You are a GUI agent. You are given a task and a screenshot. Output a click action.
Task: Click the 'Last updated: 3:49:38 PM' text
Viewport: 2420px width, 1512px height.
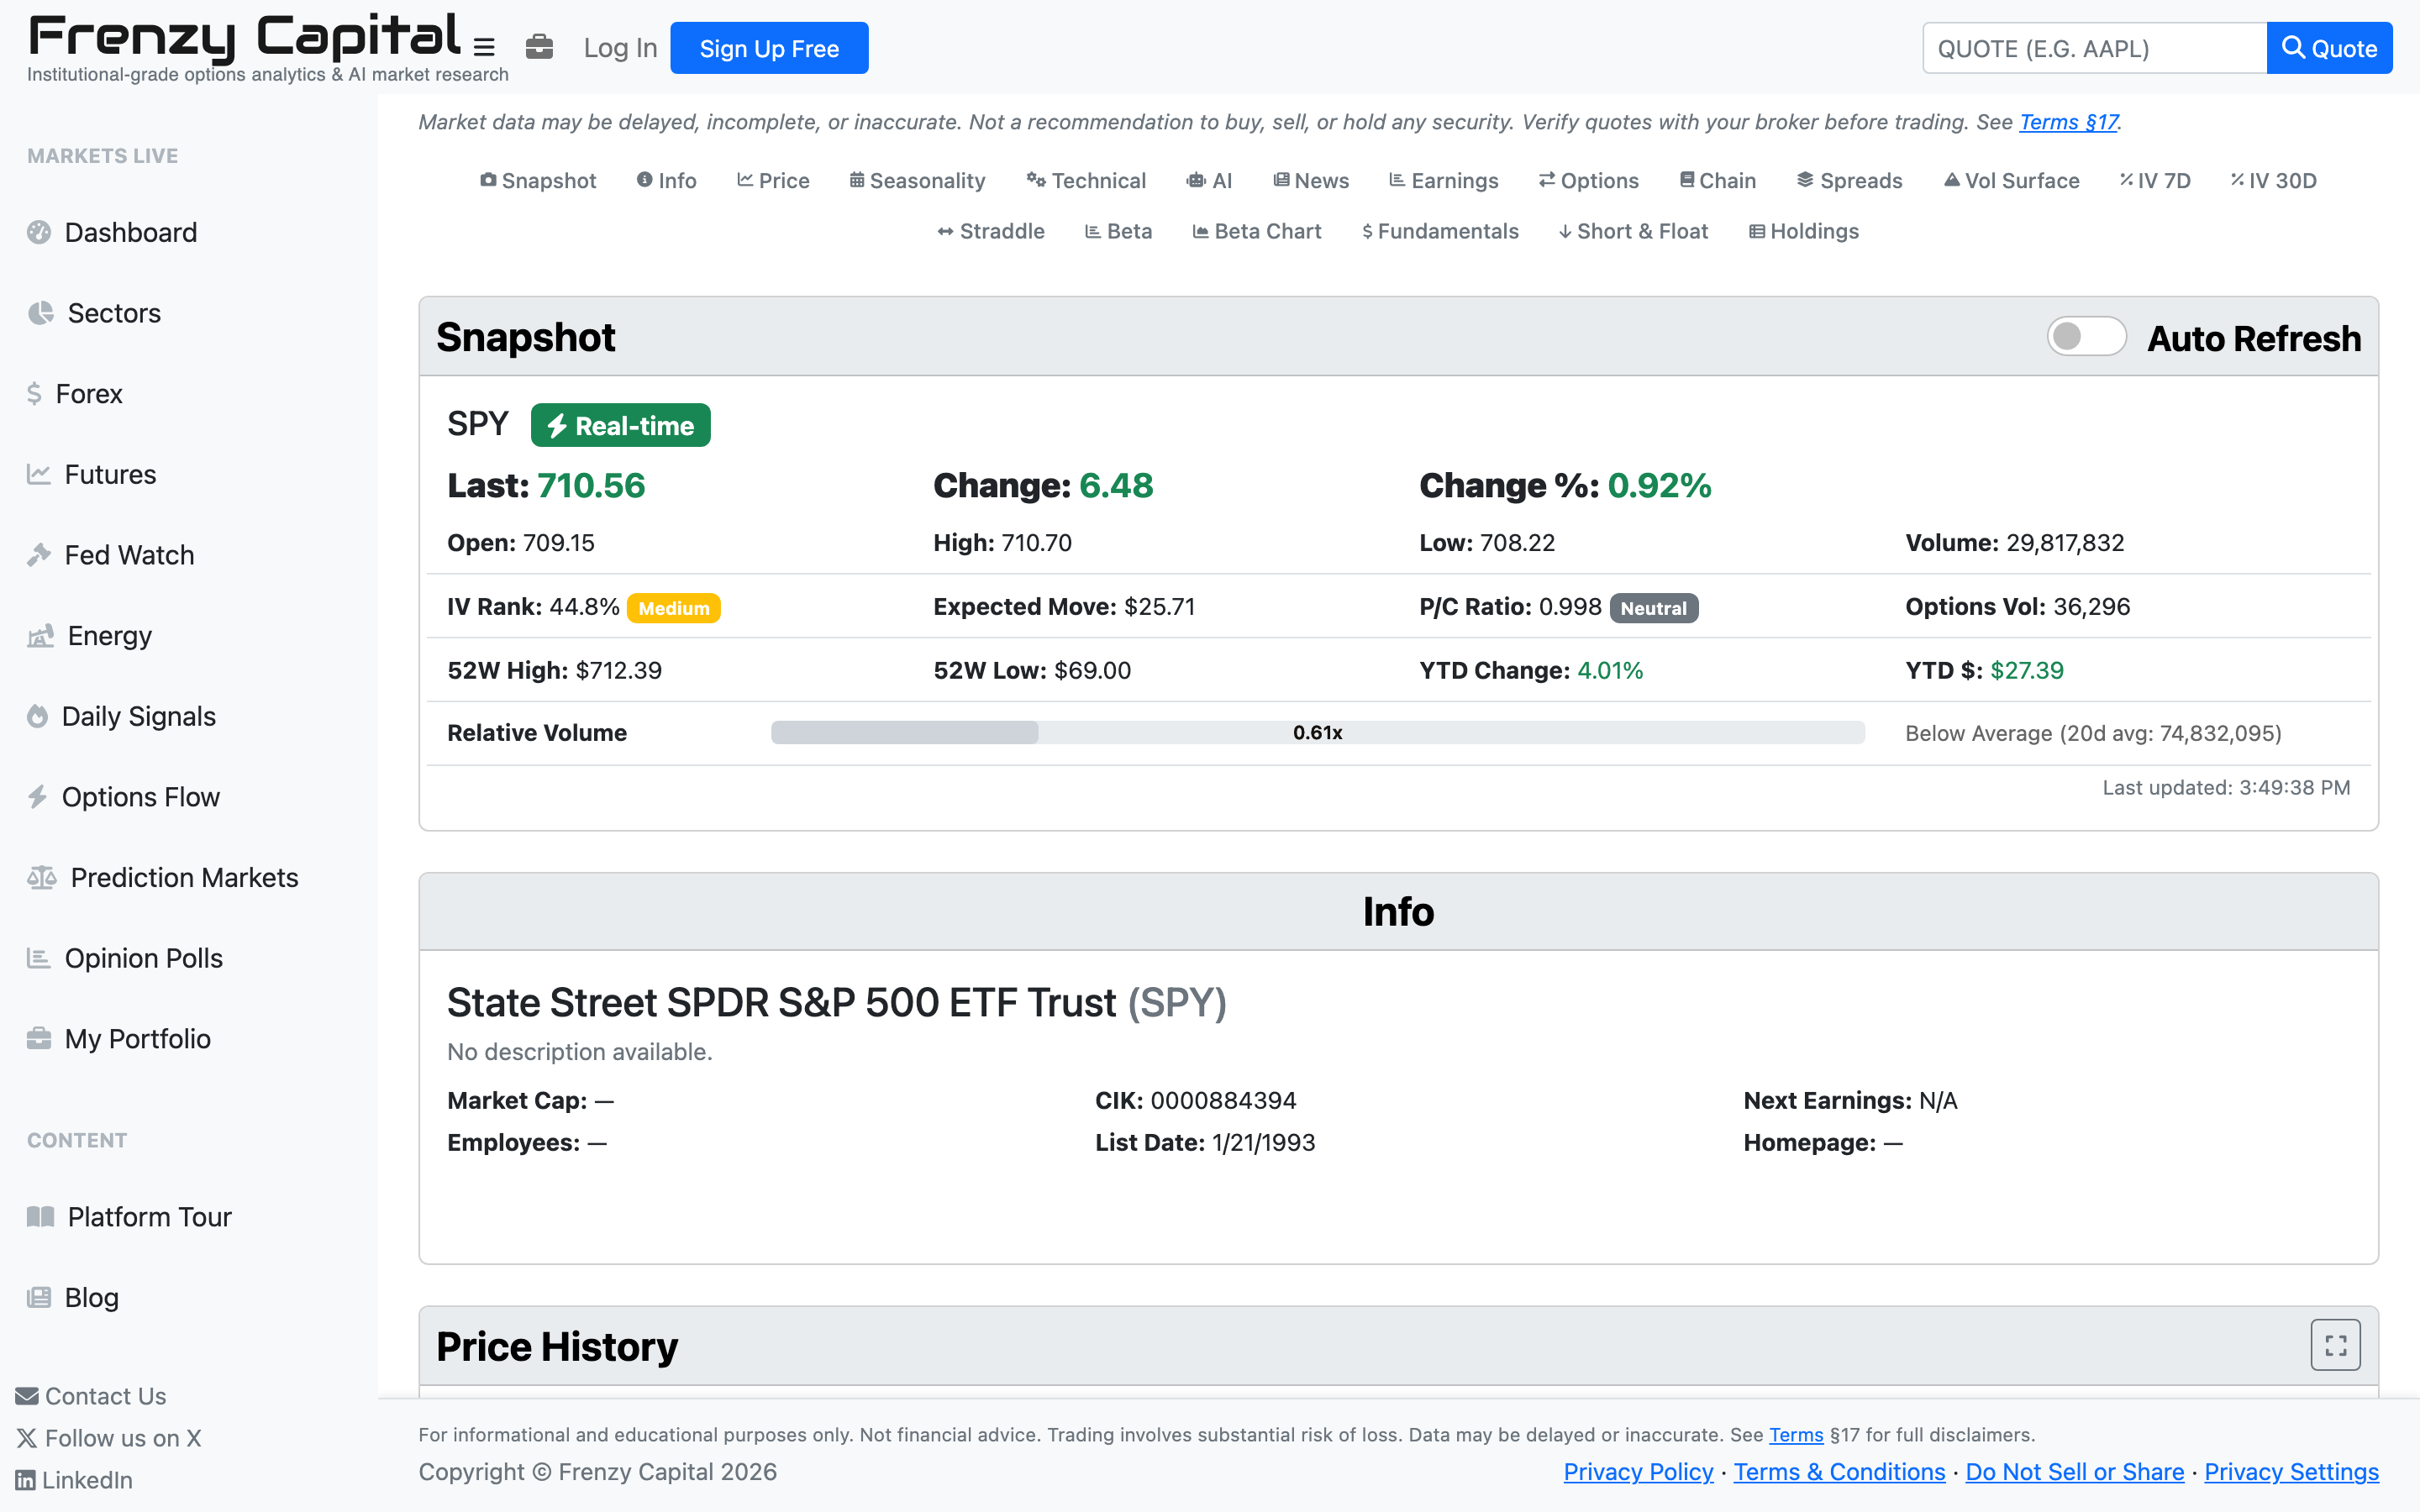[2226, 788]
